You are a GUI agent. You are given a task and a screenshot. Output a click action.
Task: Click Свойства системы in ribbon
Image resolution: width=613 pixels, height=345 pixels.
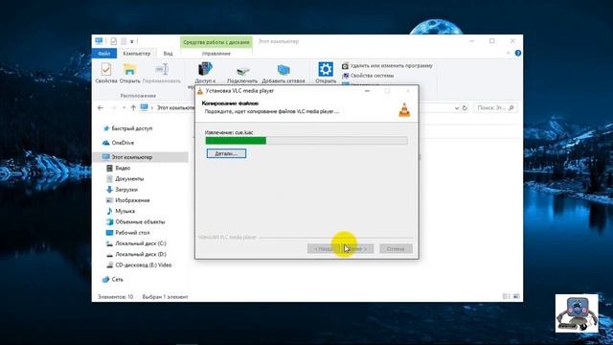point(368,76)
